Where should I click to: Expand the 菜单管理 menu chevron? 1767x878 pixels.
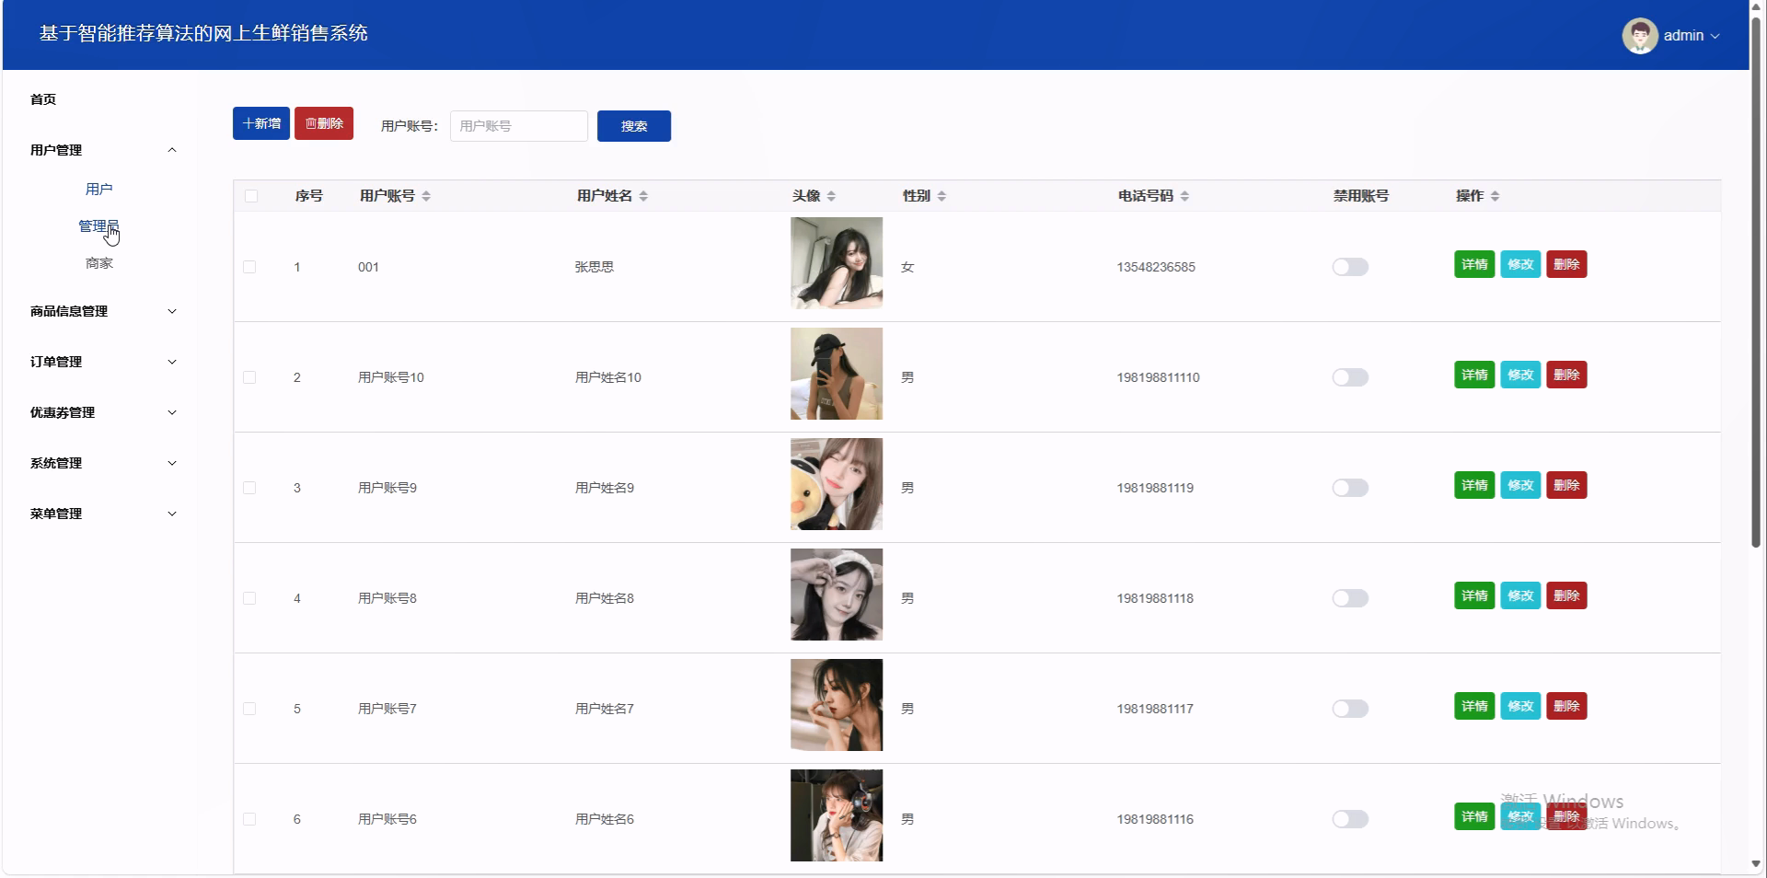click(172, 514)
